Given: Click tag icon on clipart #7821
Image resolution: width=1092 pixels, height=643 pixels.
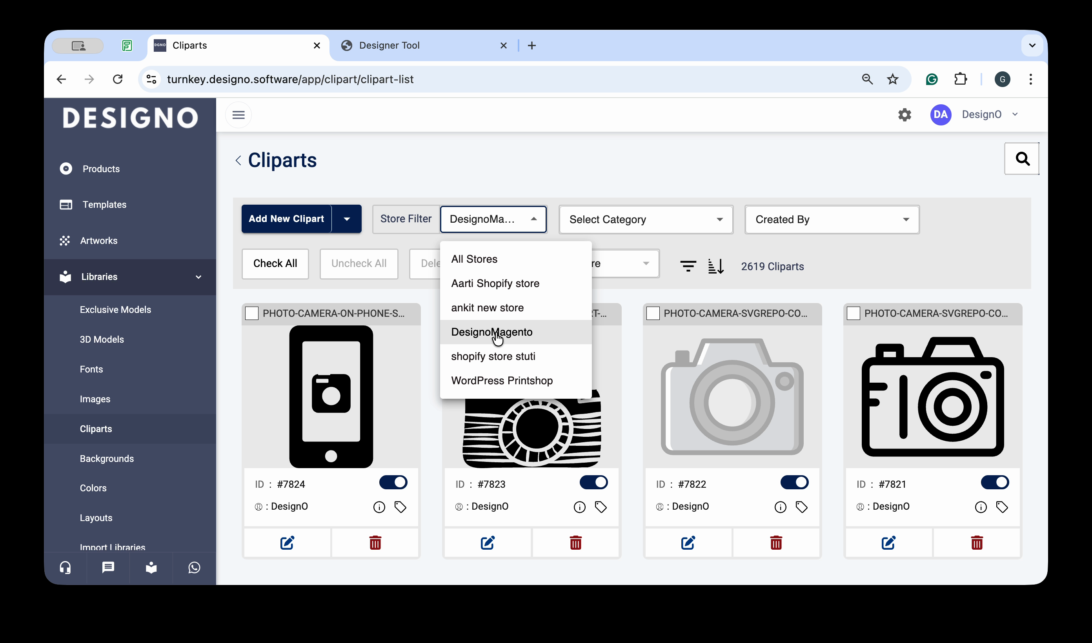Looking at the screenshot, I should click(1001, 507).
